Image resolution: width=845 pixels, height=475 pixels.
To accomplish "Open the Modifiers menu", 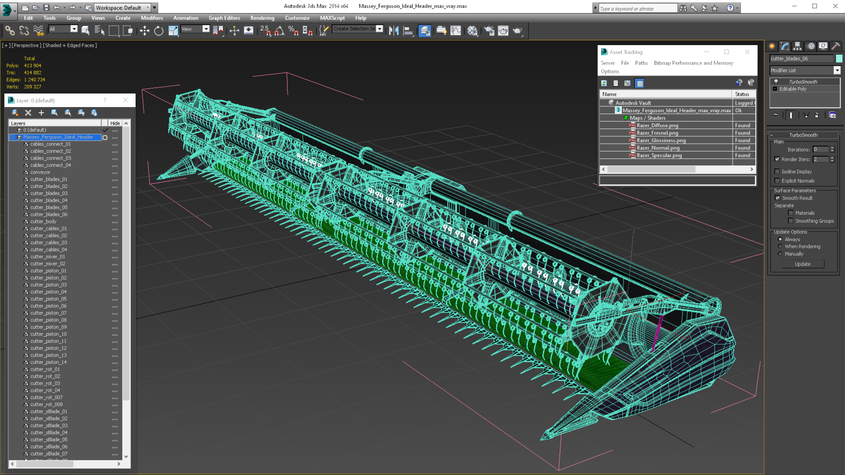I will click(152, 18).
